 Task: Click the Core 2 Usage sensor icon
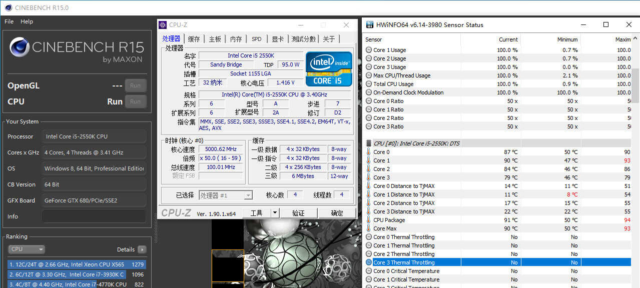(x=369, y=58)
